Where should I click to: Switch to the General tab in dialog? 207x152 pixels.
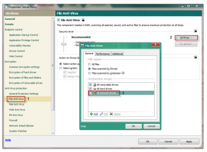89,53
